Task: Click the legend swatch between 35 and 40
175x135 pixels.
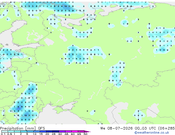Action: click(x=68, y=131)
